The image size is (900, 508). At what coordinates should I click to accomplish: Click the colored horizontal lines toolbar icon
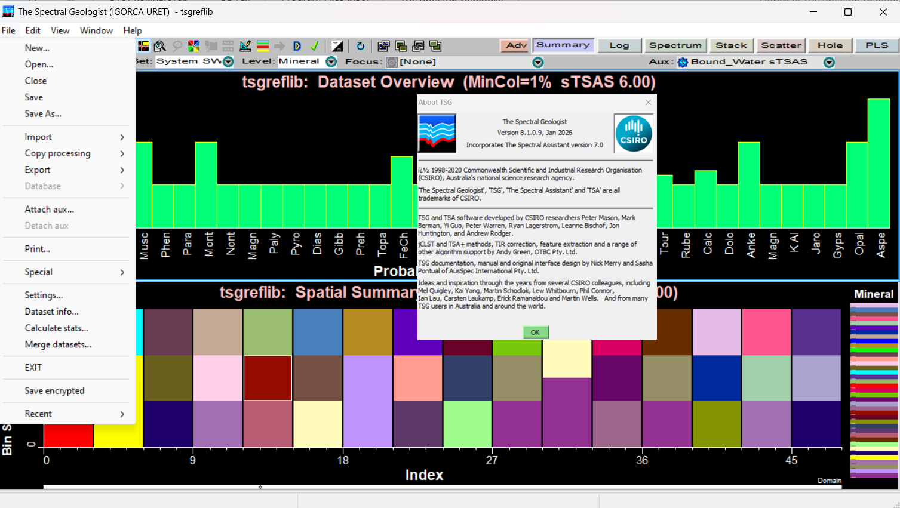click(262, 46)
